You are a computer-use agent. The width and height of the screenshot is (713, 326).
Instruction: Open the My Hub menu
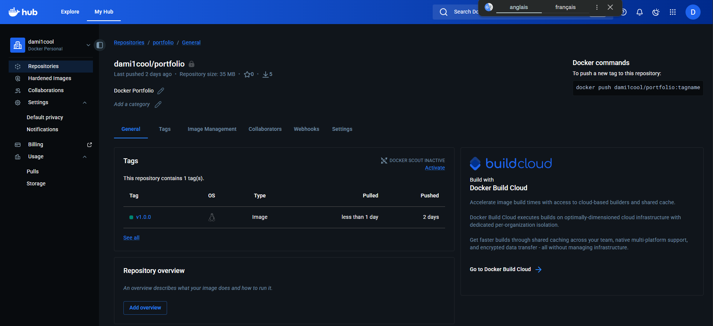pyautogui.click(x=104, y=12)
